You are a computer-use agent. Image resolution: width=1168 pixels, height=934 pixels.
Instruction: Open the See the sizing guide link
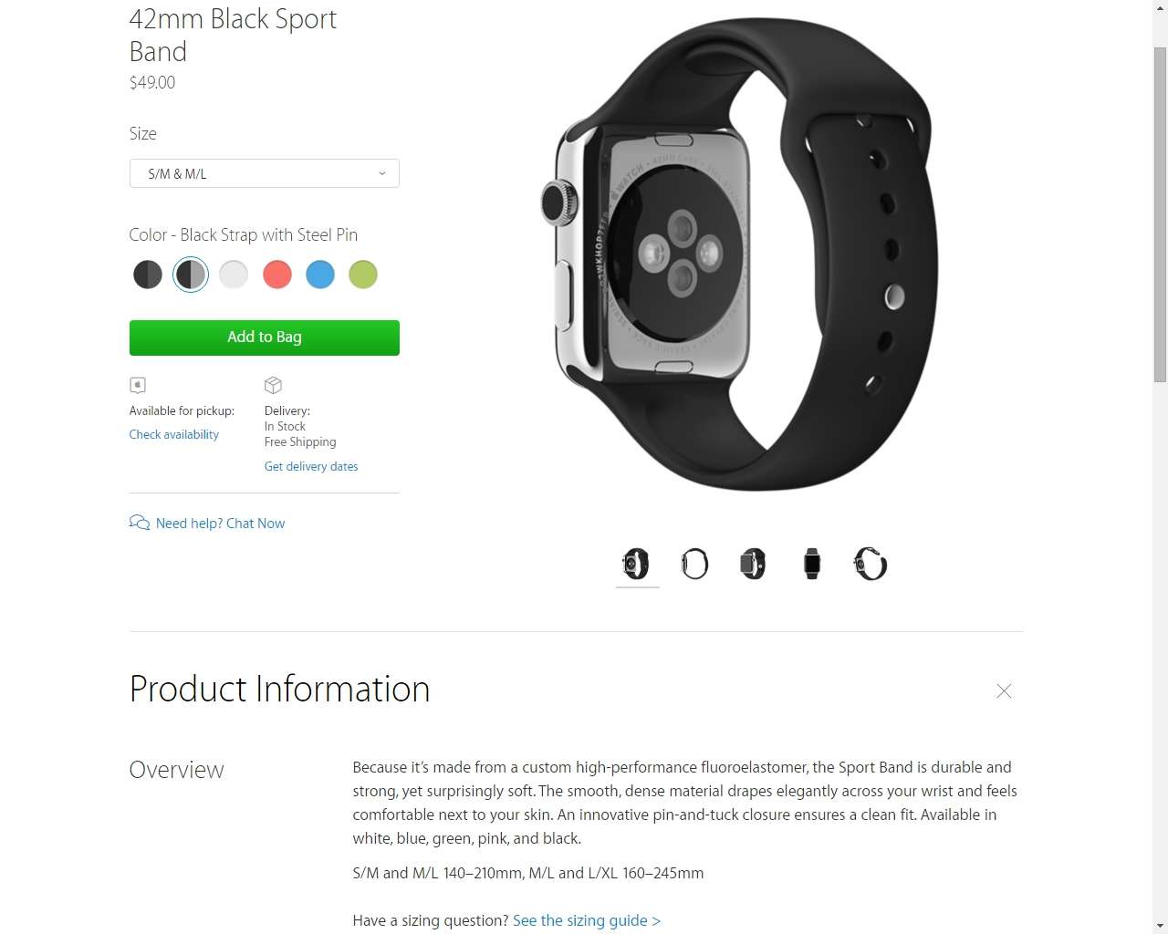pyautogui.click(x=587, y=920)
